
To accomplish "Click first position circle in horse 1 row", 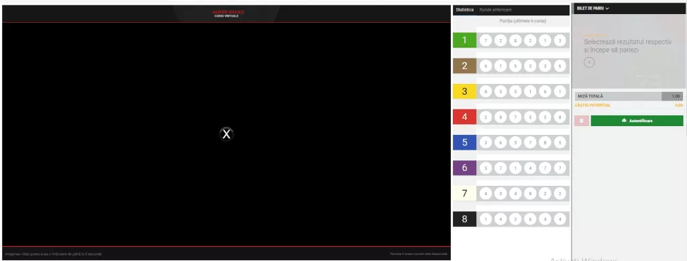I will tap(486, 41).
